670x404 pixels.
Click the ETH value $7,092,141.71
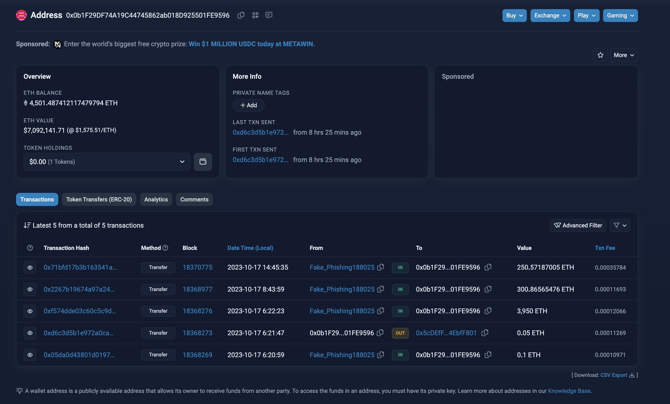(x=44, y=130)
